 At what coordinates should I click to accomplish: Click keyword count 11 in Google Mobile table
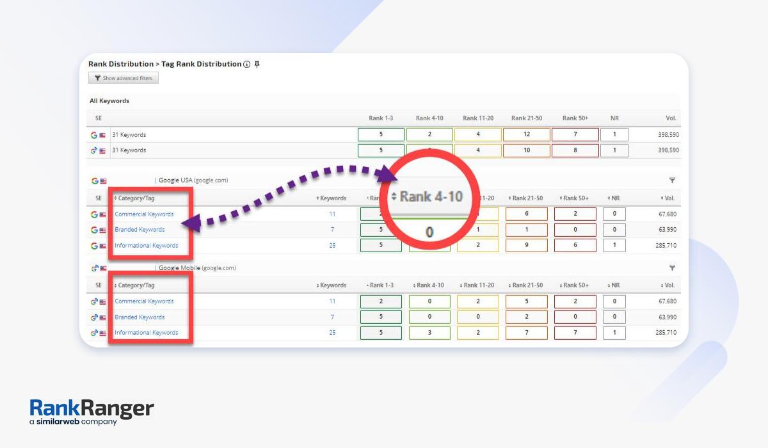332,301
